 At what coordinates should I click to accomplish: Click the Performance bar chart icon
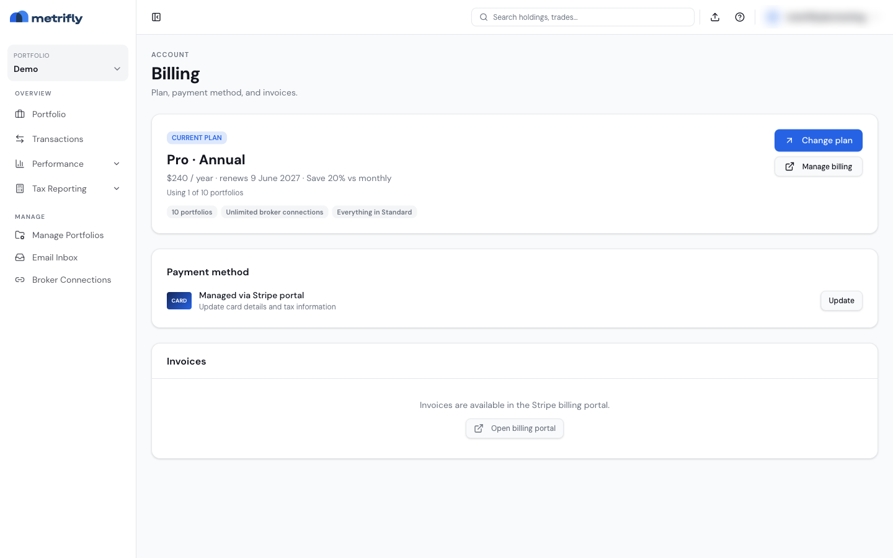tap(20, 164)
